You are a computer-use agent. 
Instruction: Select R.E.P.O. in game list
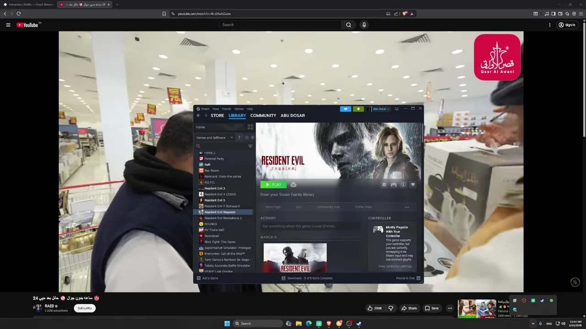pos(210,182)
